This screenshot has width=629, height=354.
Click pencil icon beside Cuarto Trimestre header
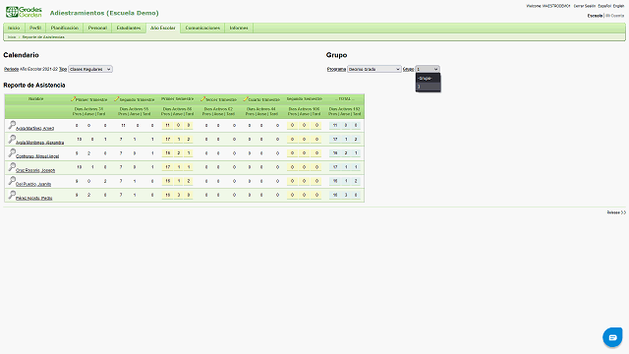coord(246,98)
